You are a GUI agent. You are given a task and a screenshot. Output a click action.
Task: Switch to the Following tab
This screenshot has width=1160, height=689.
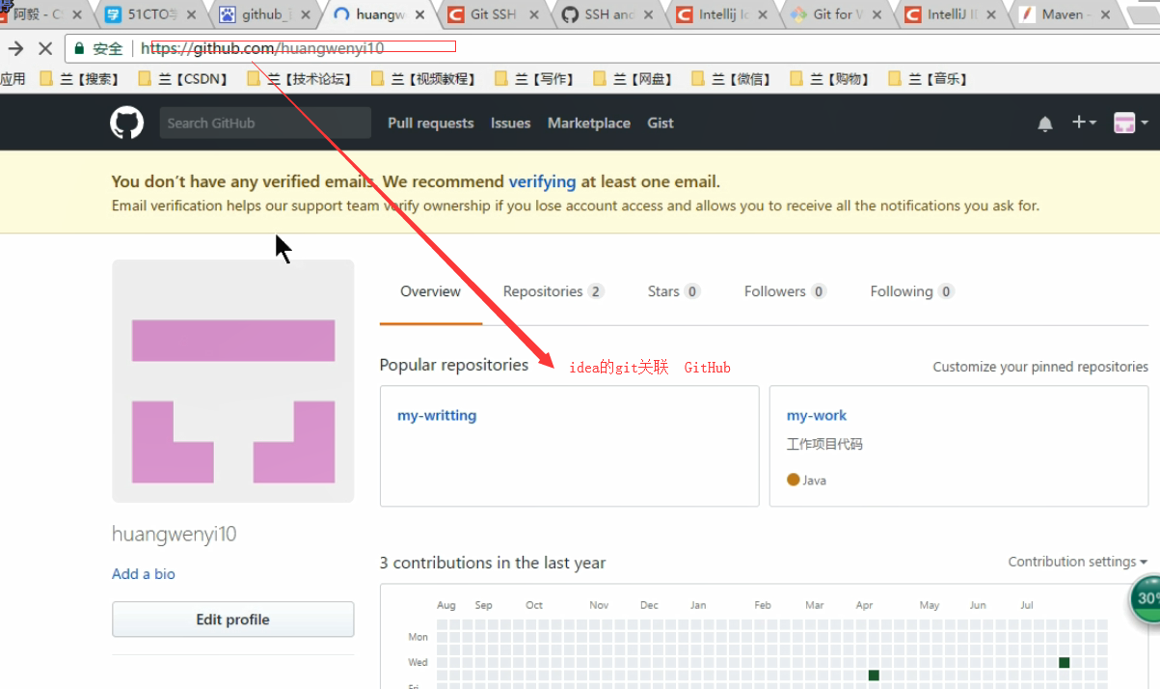coord(912,291)
